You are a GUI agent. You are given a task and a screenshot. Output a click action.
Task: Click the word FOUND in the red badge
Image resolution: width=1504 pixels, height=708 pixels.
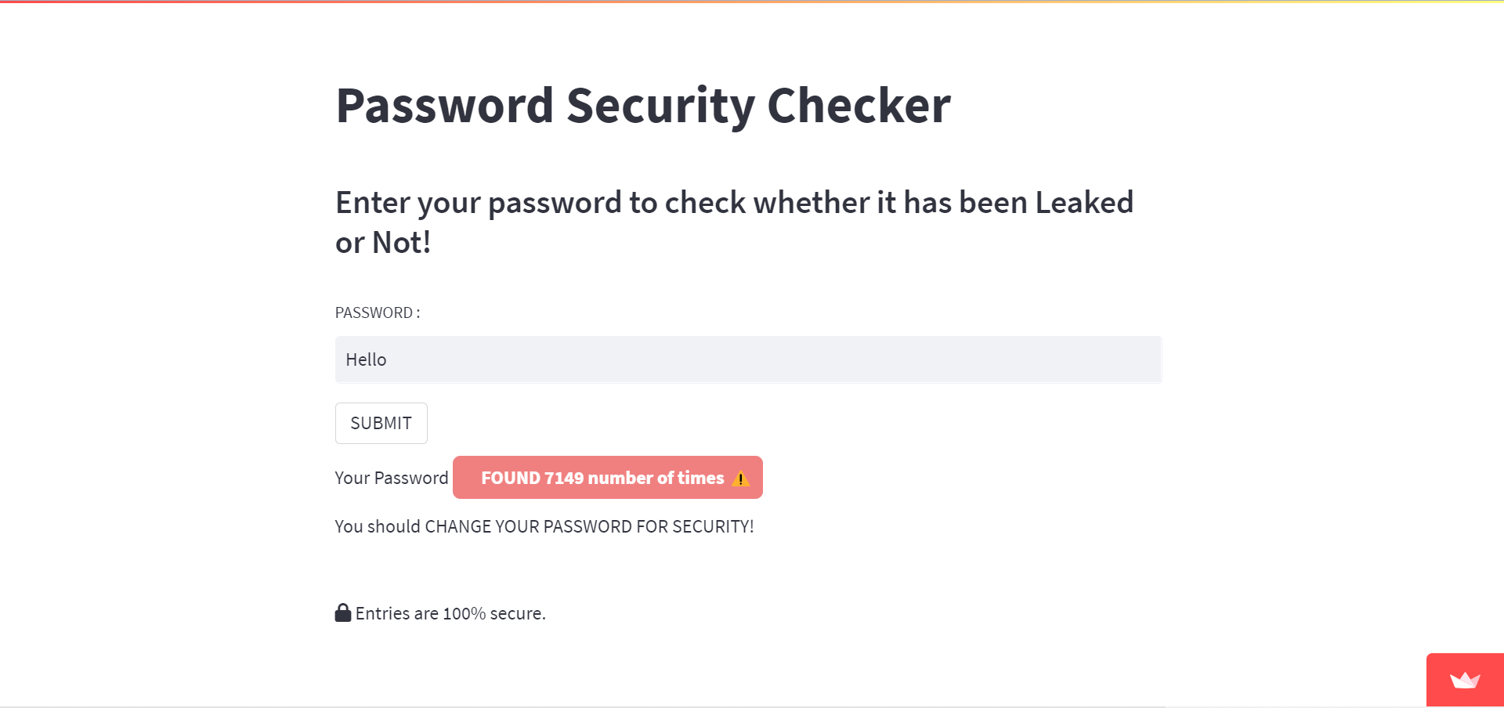[511, 478]
